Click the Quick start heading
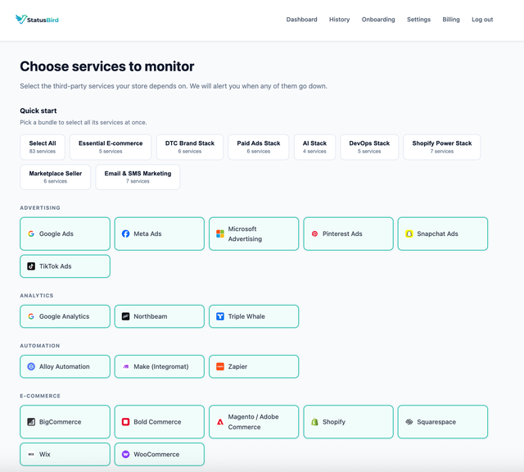 click(x=38, y=111)
